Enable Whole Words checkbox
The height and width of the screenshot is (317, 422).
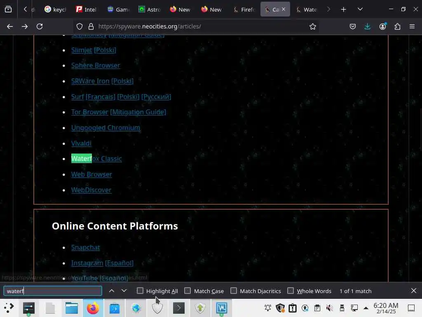point(291,291)
